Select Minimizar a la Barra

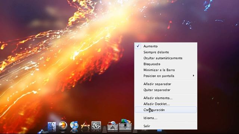pyautogui.click(x=166, y=70)
